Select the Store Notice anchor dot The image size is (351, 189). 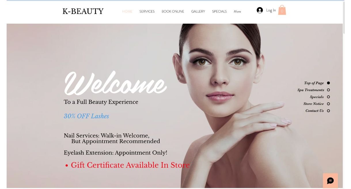[328, 104]
